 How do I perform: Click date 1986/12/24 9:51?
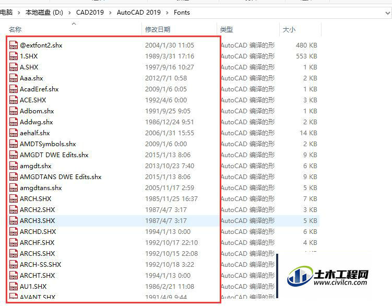point(170,122)
